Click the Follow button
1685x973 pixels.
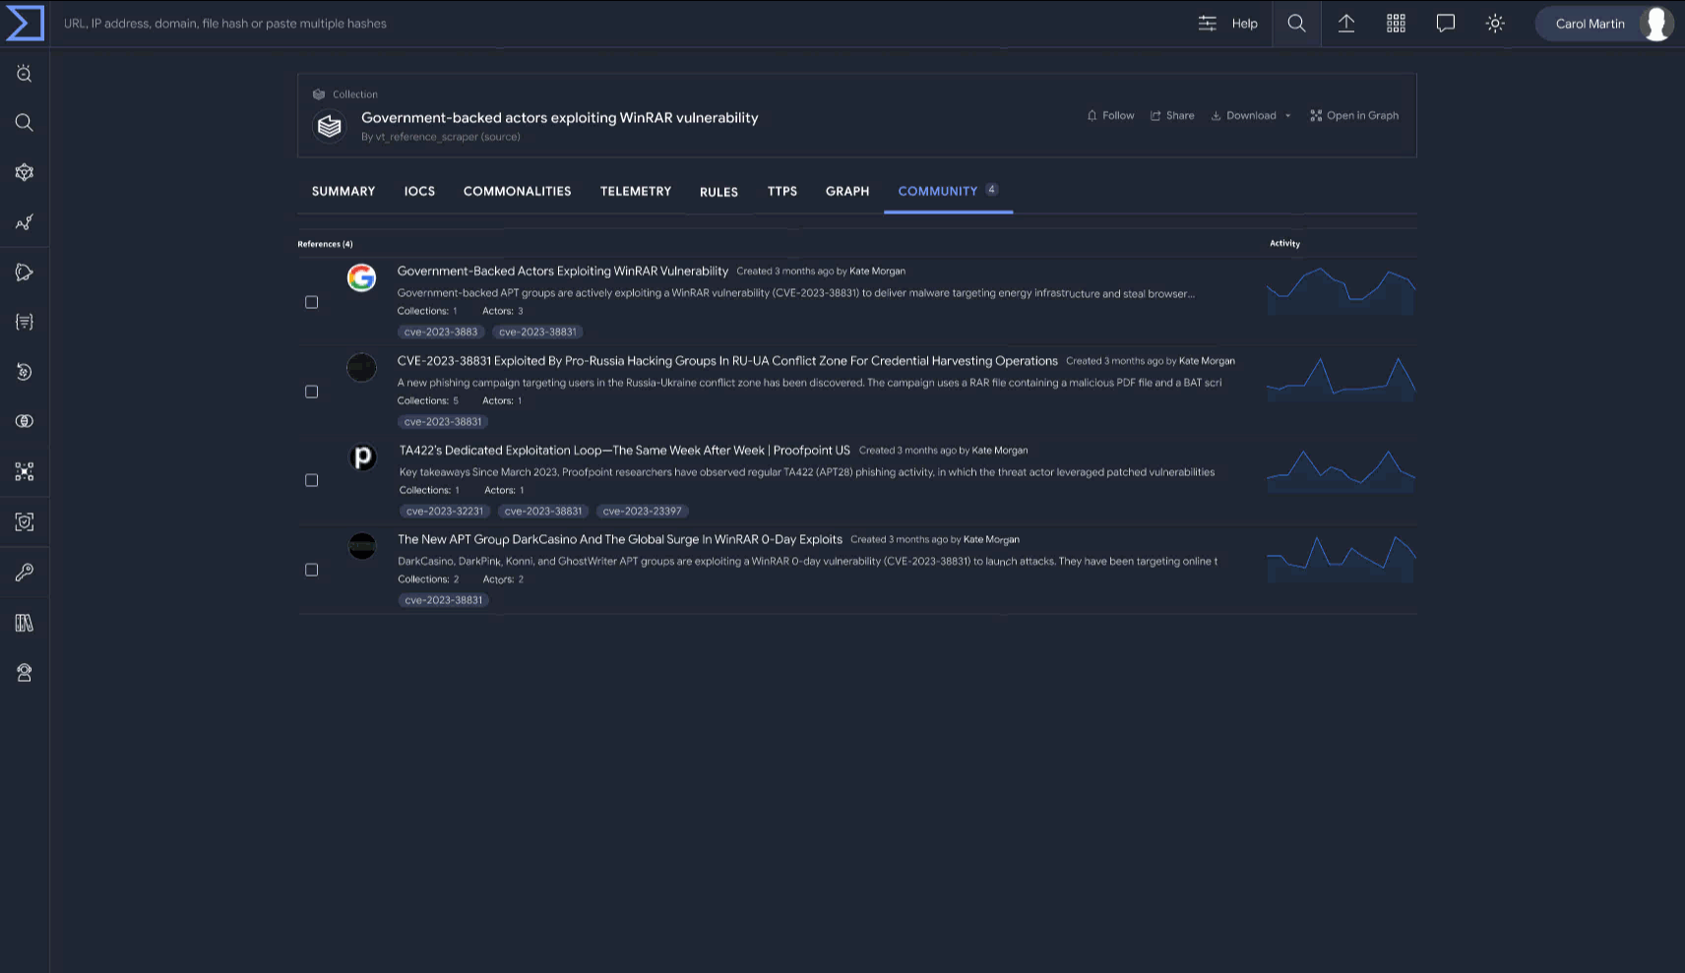coord(1110,116)
